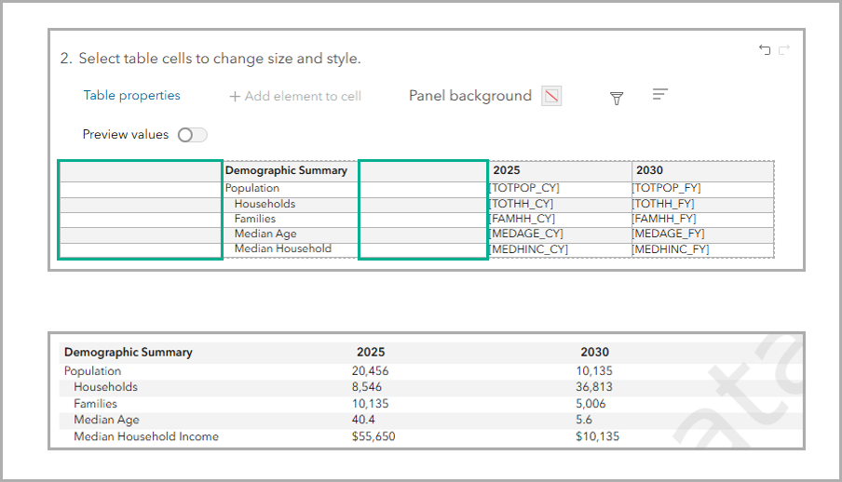Screen dimensions: 842x482
Task: Select the Households row label cell
Action: [290, 204]
